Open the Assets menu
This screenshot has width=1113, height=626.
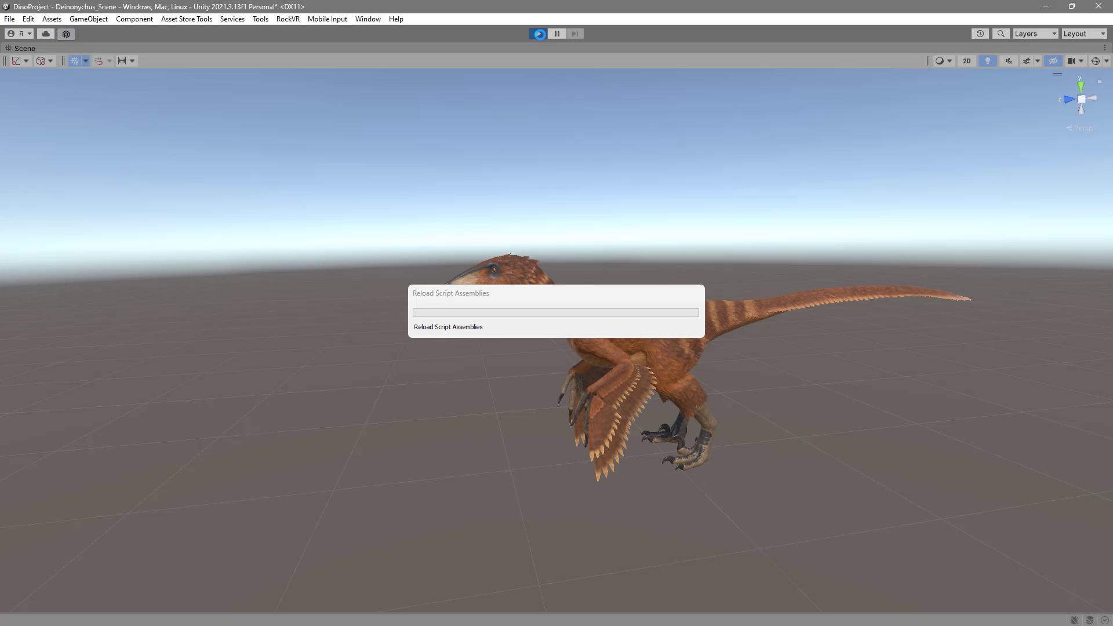coord(52,19)
